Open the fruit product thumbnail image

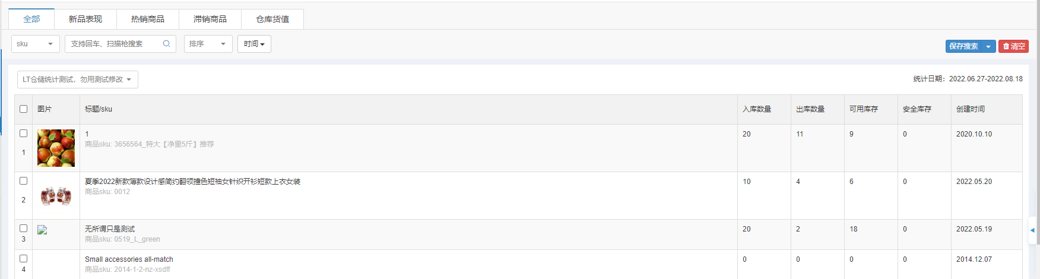point(56,148)
